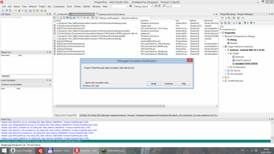Viewport: 274px width, 154px height.
Task: Open Opera browser from taskbar
Action: pos(22,151)
